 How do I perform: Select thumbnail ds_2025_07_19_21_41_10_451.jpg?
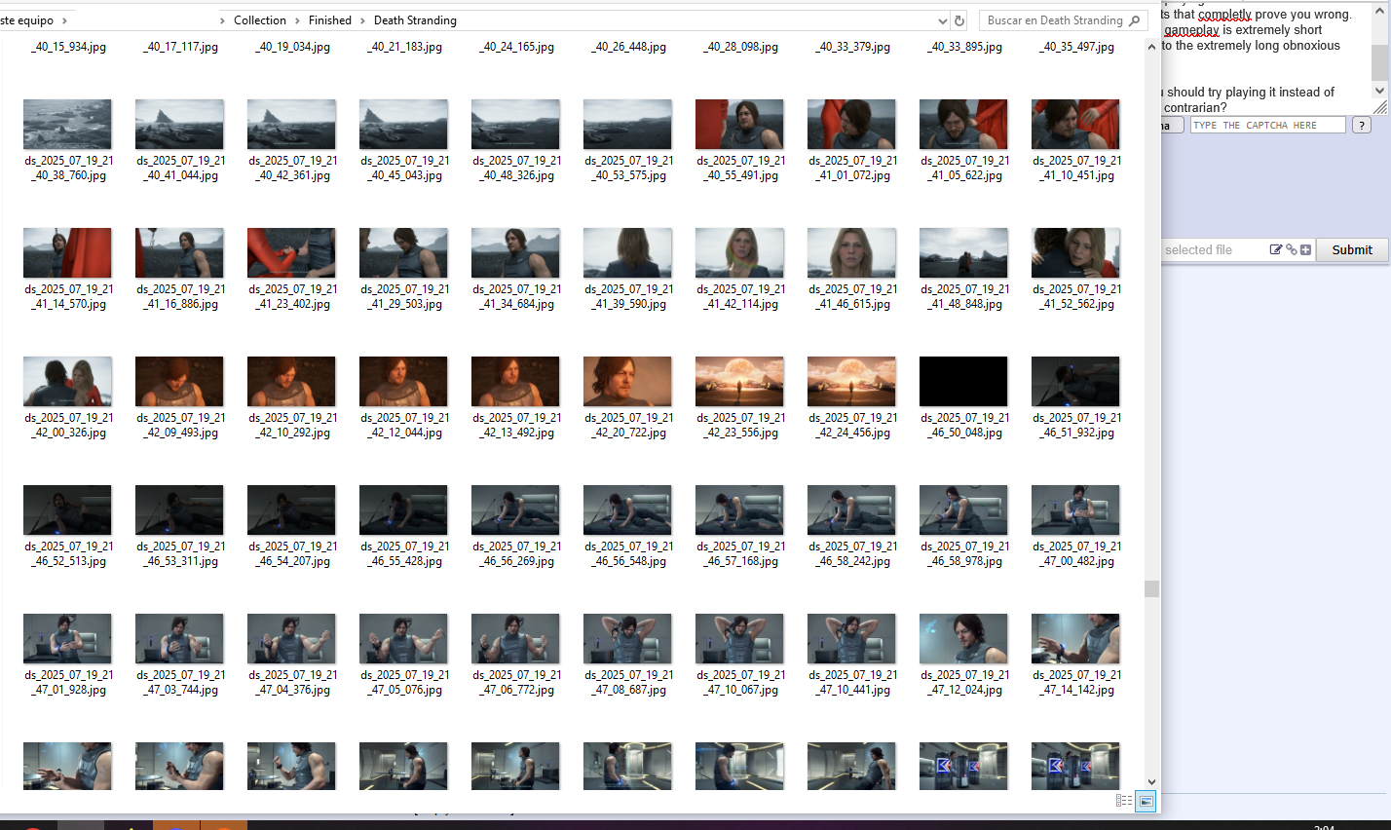1075,125
